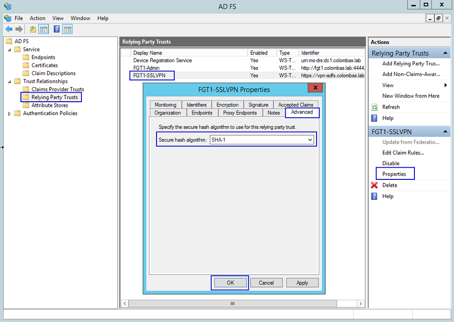Collapse the Service tree node
The width and height of the screenshot is (454, 322).
click(10, 50)
